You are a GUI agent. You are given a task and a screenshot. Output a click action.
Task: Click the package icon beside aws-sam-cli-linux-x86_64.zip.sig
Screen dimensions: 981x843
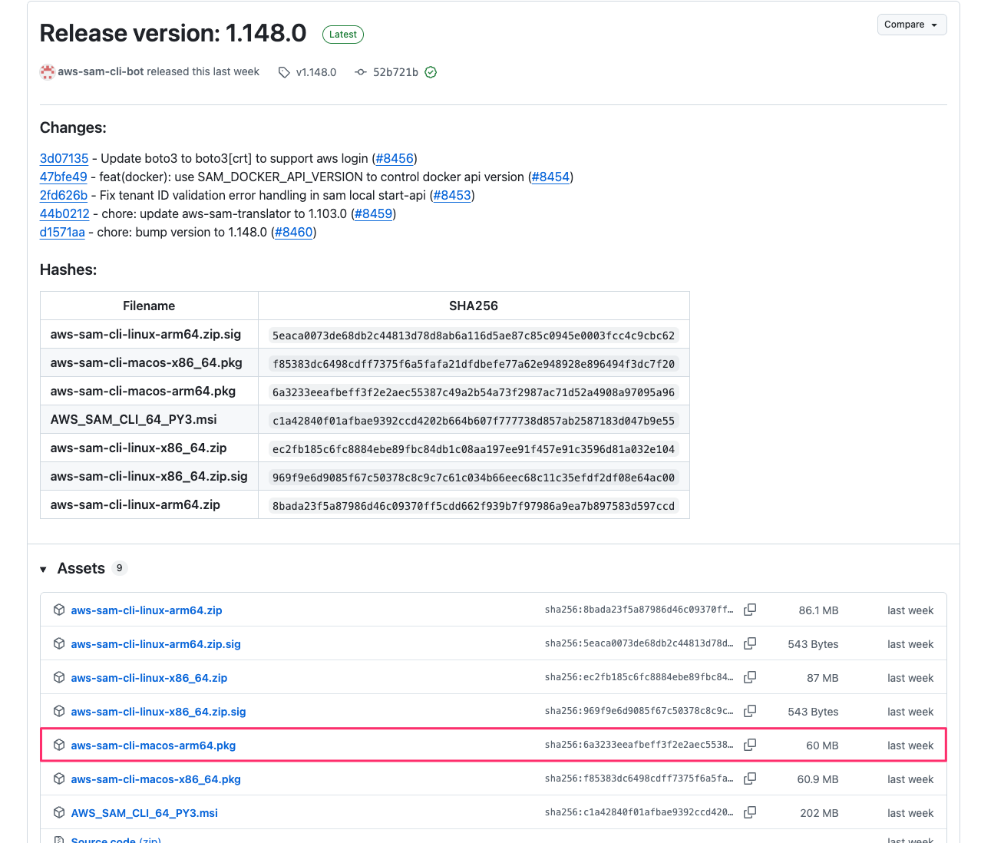[x=59, y=711]
